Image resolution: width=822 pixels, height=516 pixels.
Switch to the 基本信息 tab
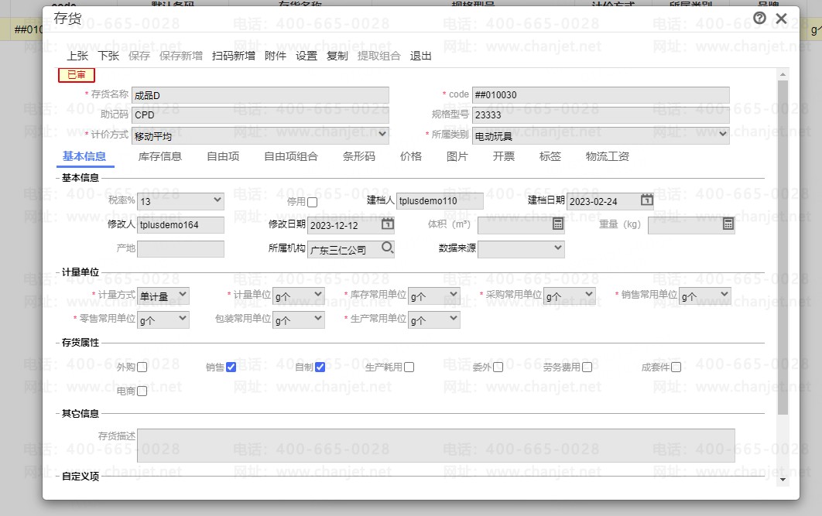tap(84, 156)
